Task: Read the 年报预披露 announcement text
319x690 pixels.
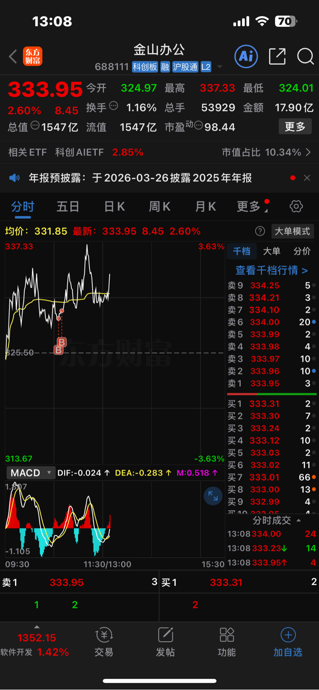Action: (140, 178)
